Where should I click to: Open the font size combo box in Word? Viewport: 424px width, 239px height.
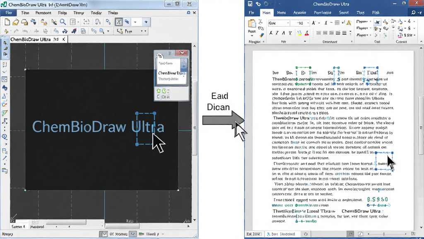(301, 23)
